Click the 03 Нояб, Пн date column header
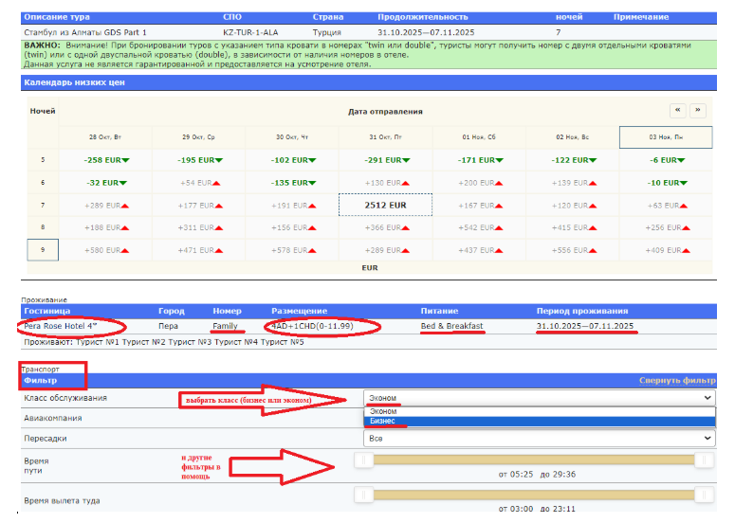Viewport: 735px width, 523px height. 666,137
